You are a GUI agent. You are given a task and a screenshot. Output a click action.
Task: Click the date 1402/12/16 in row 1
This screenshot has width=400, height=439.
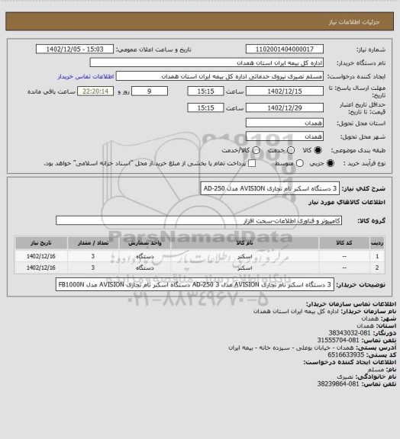[x=41, y=256]
